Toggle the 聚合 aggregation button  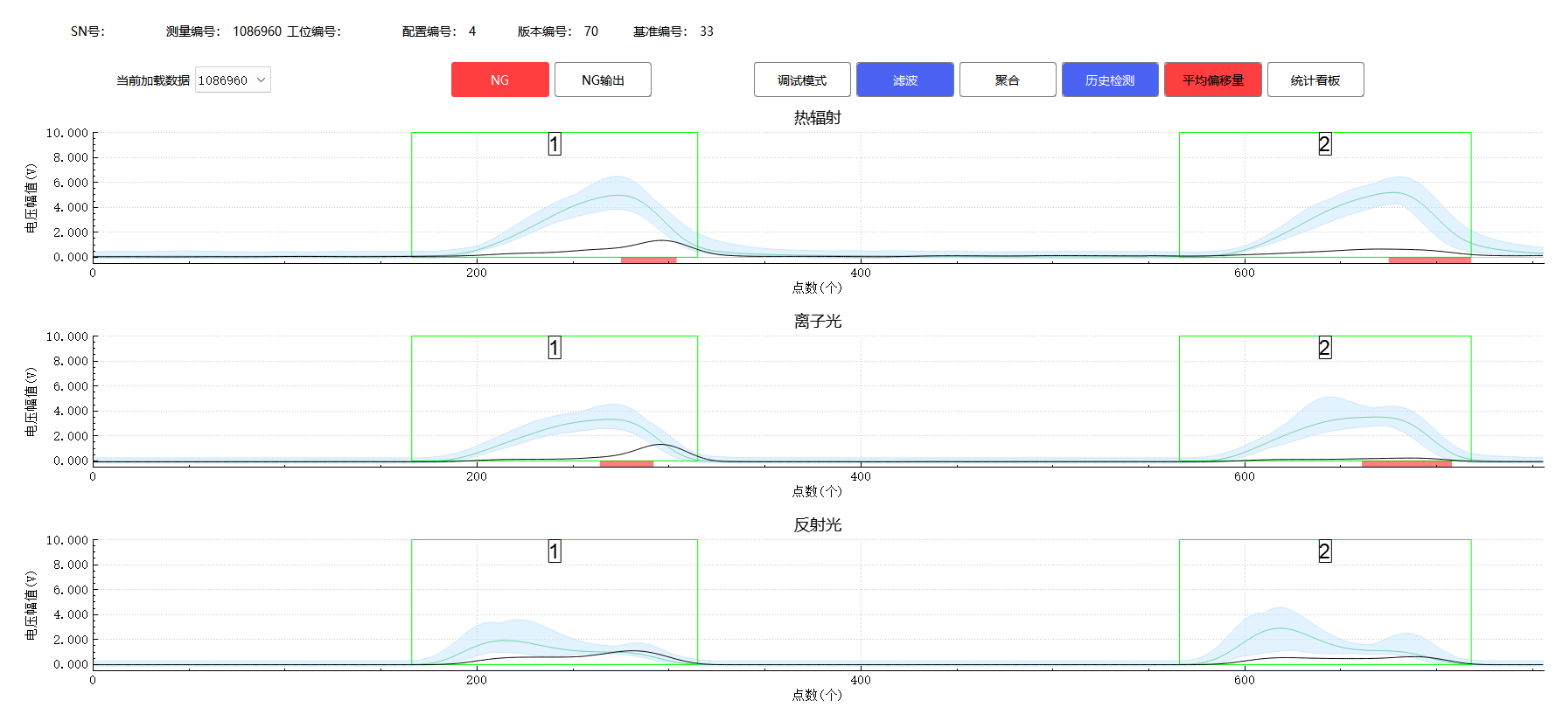pos(1008,80)
